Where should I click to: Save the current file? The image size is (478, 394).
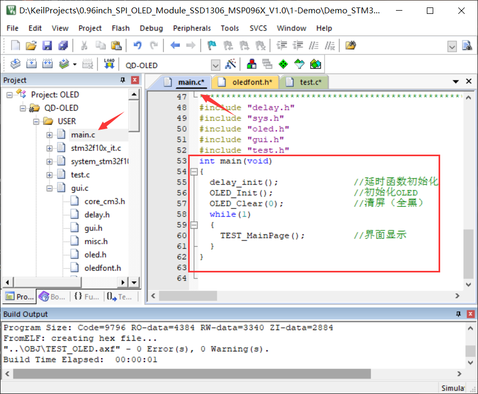point(47,45)
